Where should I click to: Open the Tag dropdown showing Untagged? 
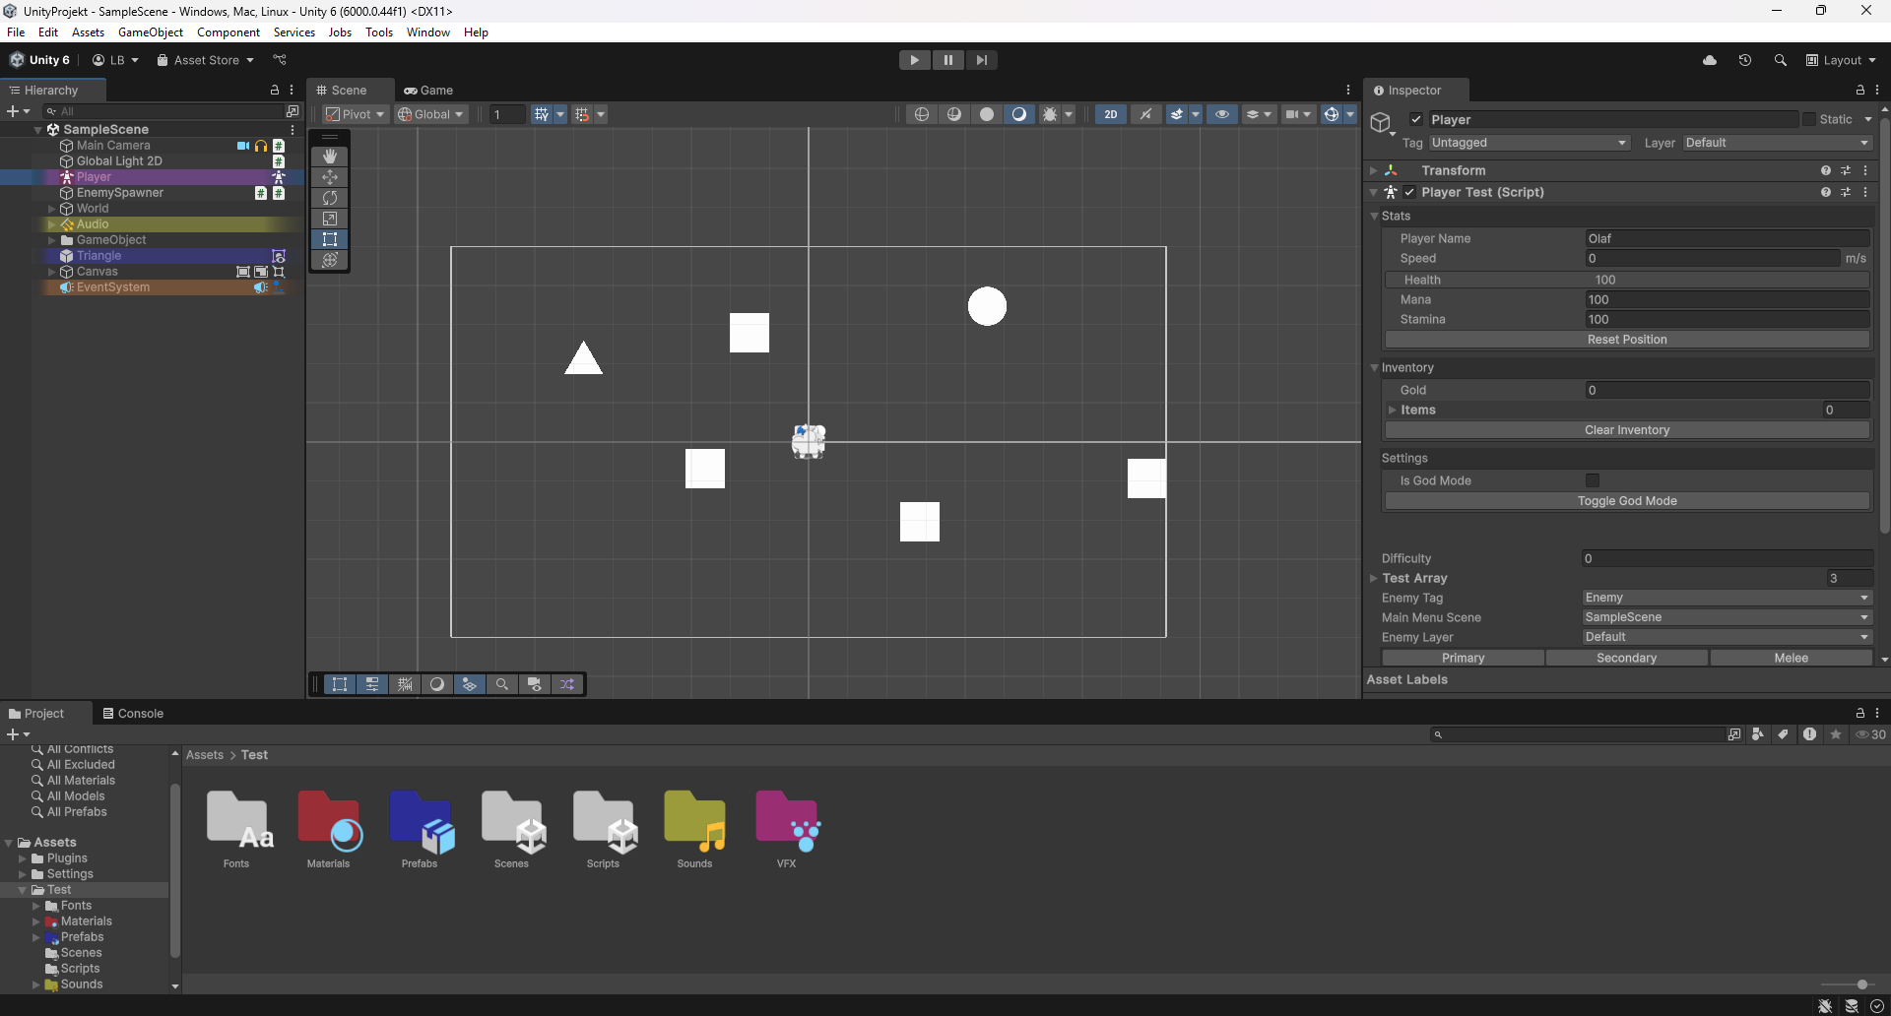click(x=1530, y=143)
